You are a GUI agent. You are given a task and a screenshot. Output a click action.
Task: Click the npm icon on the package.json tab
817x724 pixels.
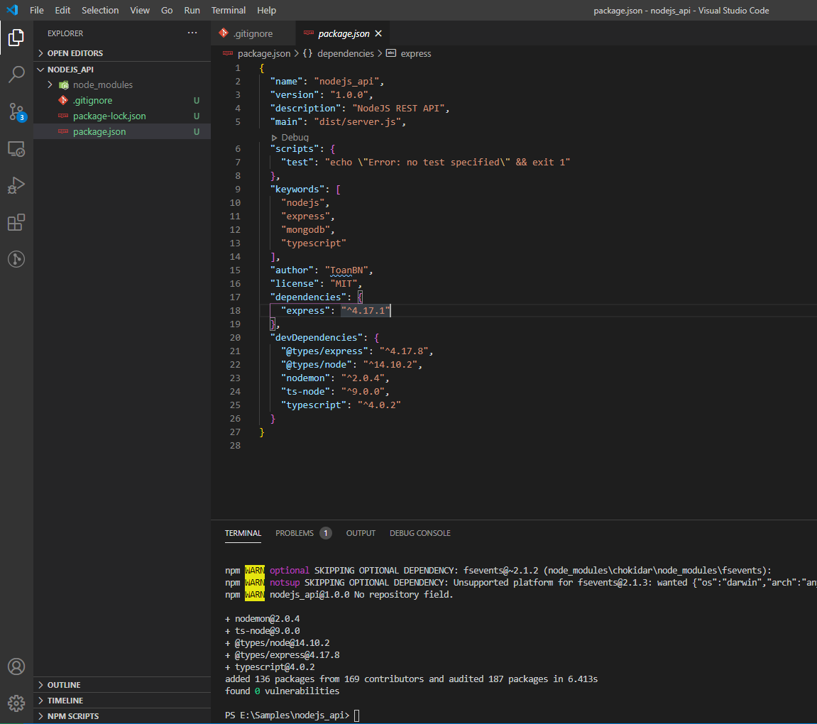click(308, 33)
